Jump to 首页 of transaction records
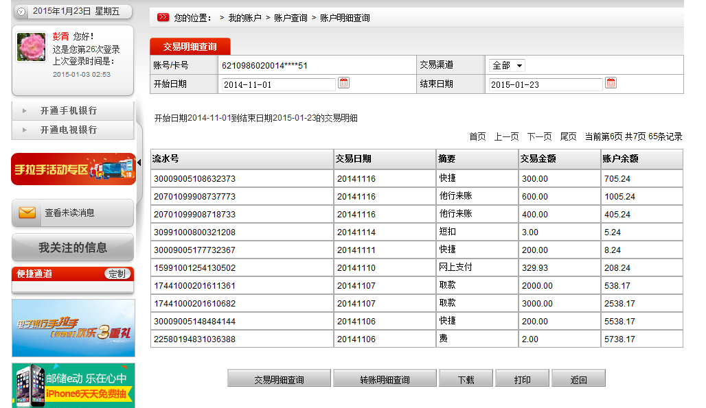The height and width of the screenshot is (408, 706). [477, 136]
